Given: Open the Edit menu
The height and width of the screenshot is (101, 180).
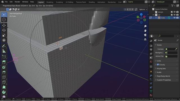Looking at the screenshot, I should point(11,2).
